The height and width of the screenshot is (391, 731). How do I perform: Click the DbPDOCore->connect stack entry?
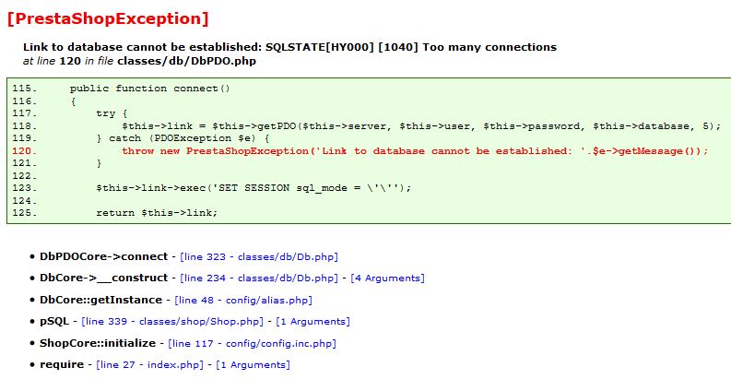[103, 256]
